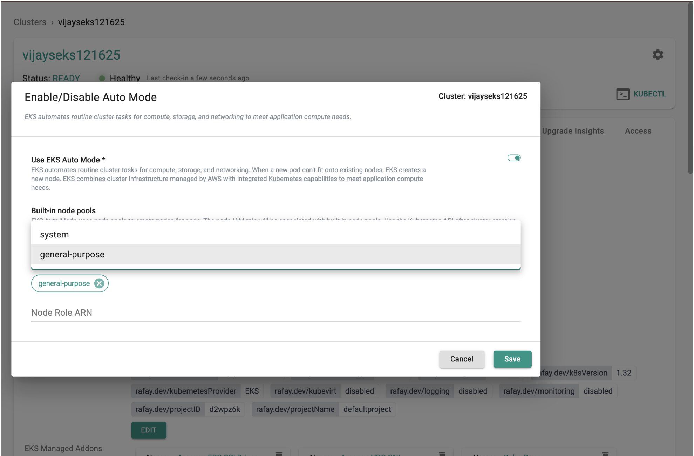Click the green Healthy status indicator
Image resolution: width=694 pixels, height=456 pixels.
[102, 78]
